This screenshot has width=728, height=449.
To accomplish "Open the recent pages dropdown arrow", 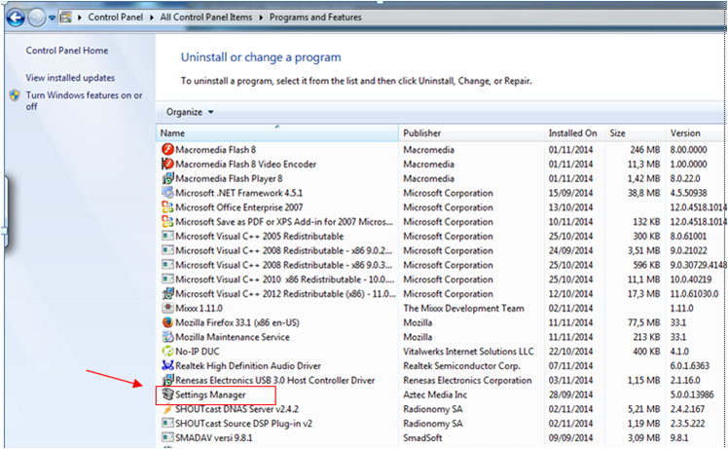I will [52, 18].
